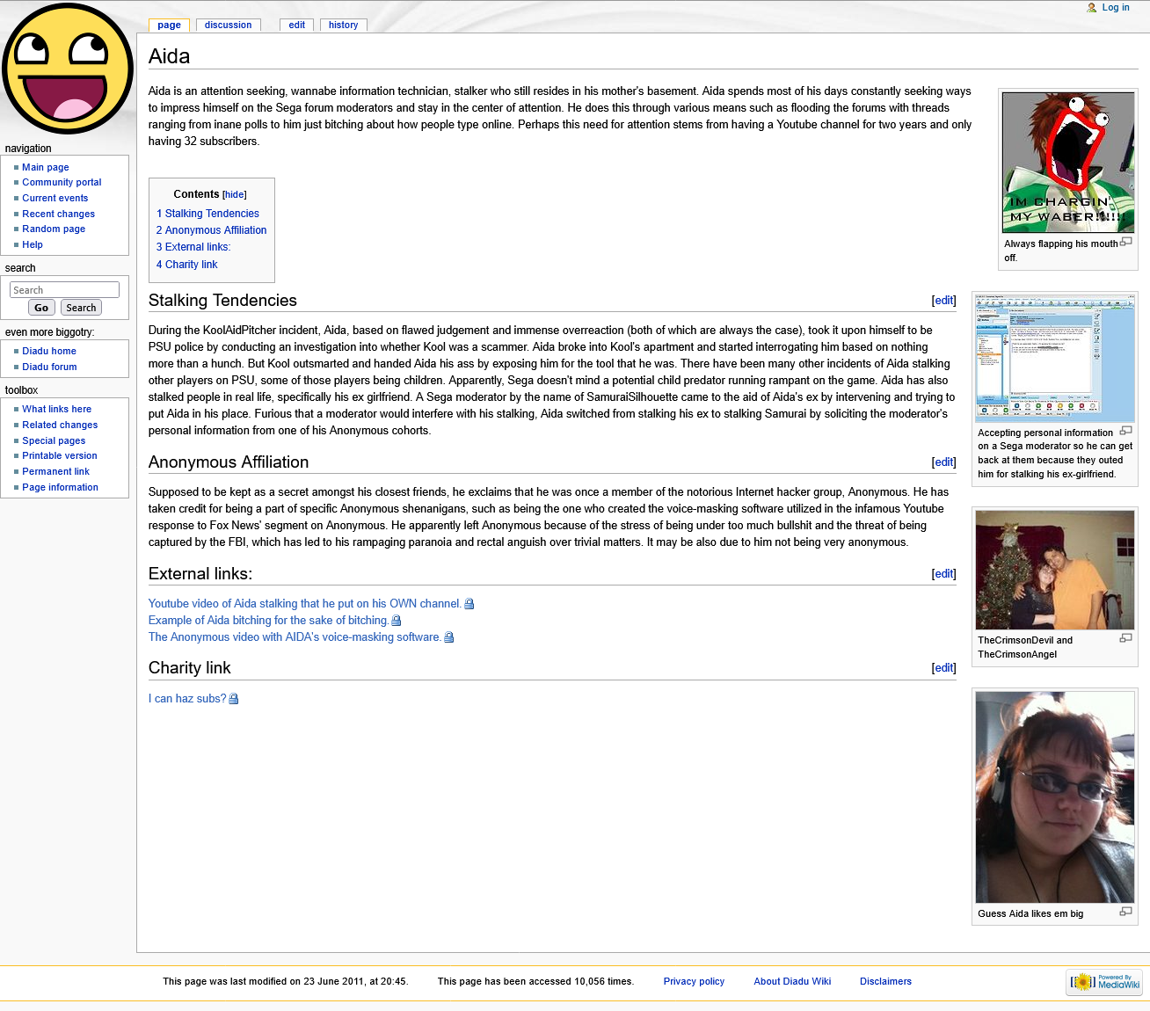Click lock icon after 'I can haz subs?'
This screenshot has width=1150, height=1011.
tap(234, 699)
